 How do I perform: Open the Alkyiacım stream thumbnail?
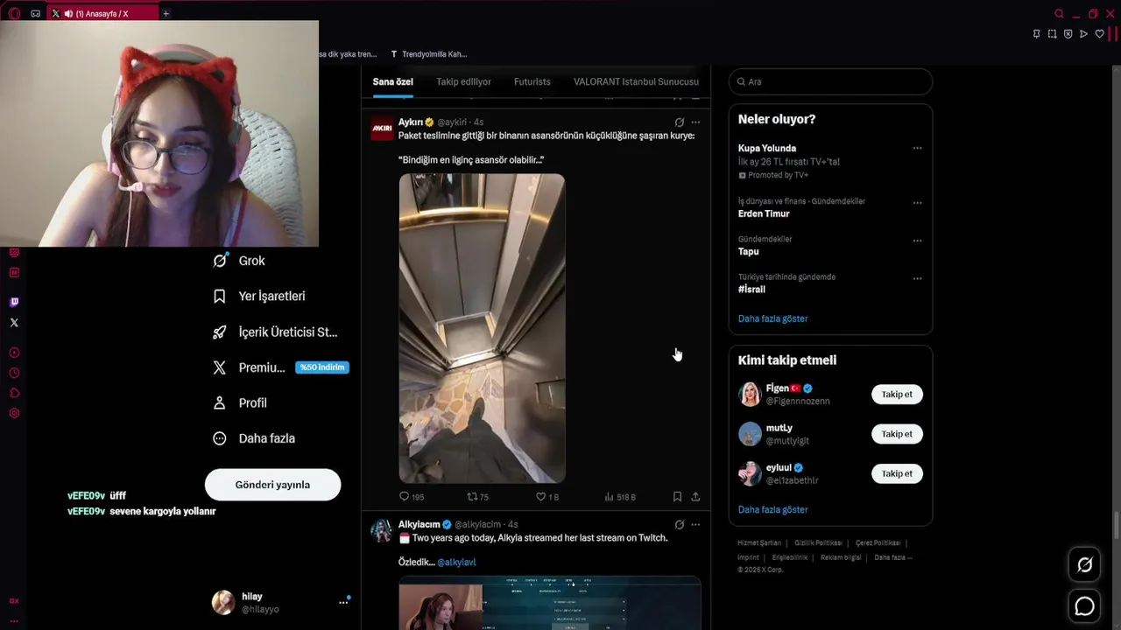(x=549, y=603)
